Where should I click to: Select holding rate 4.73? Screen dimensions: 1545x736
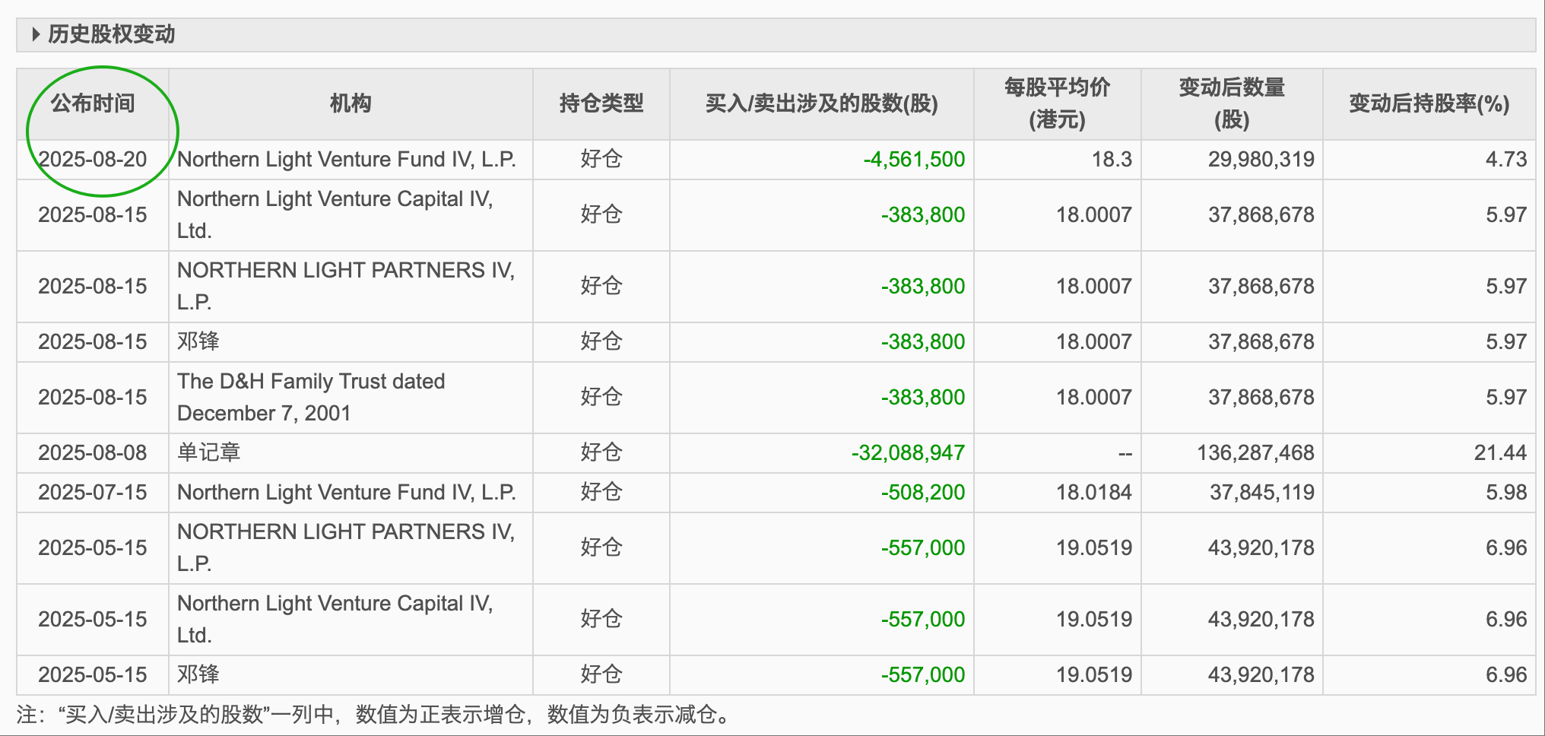pyautogui.click(x=1506, y=159)
